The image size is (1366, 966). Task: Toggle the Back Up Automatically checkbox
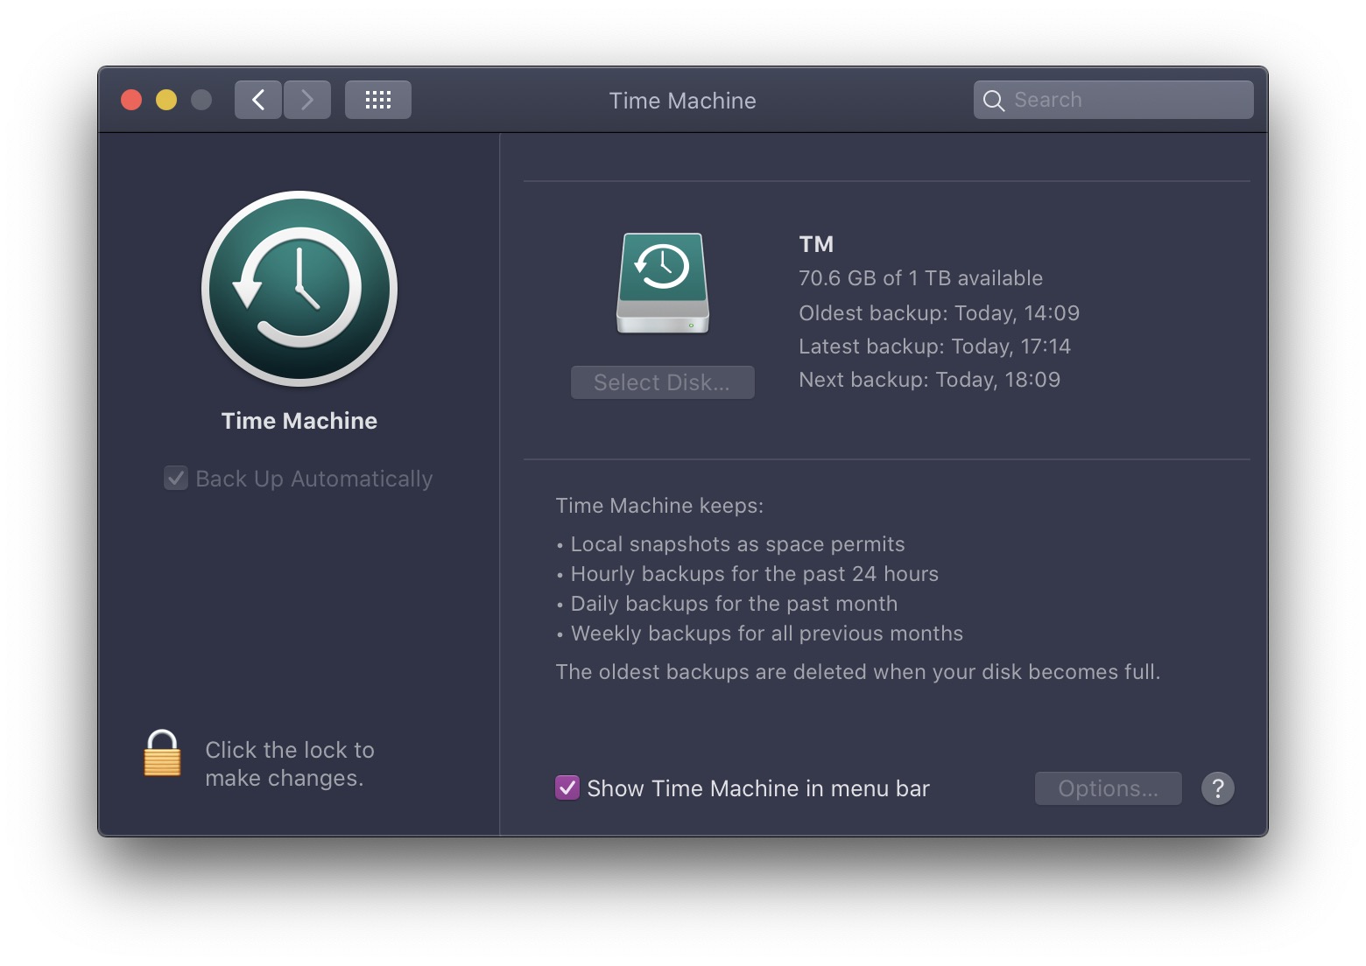(176, 479)
